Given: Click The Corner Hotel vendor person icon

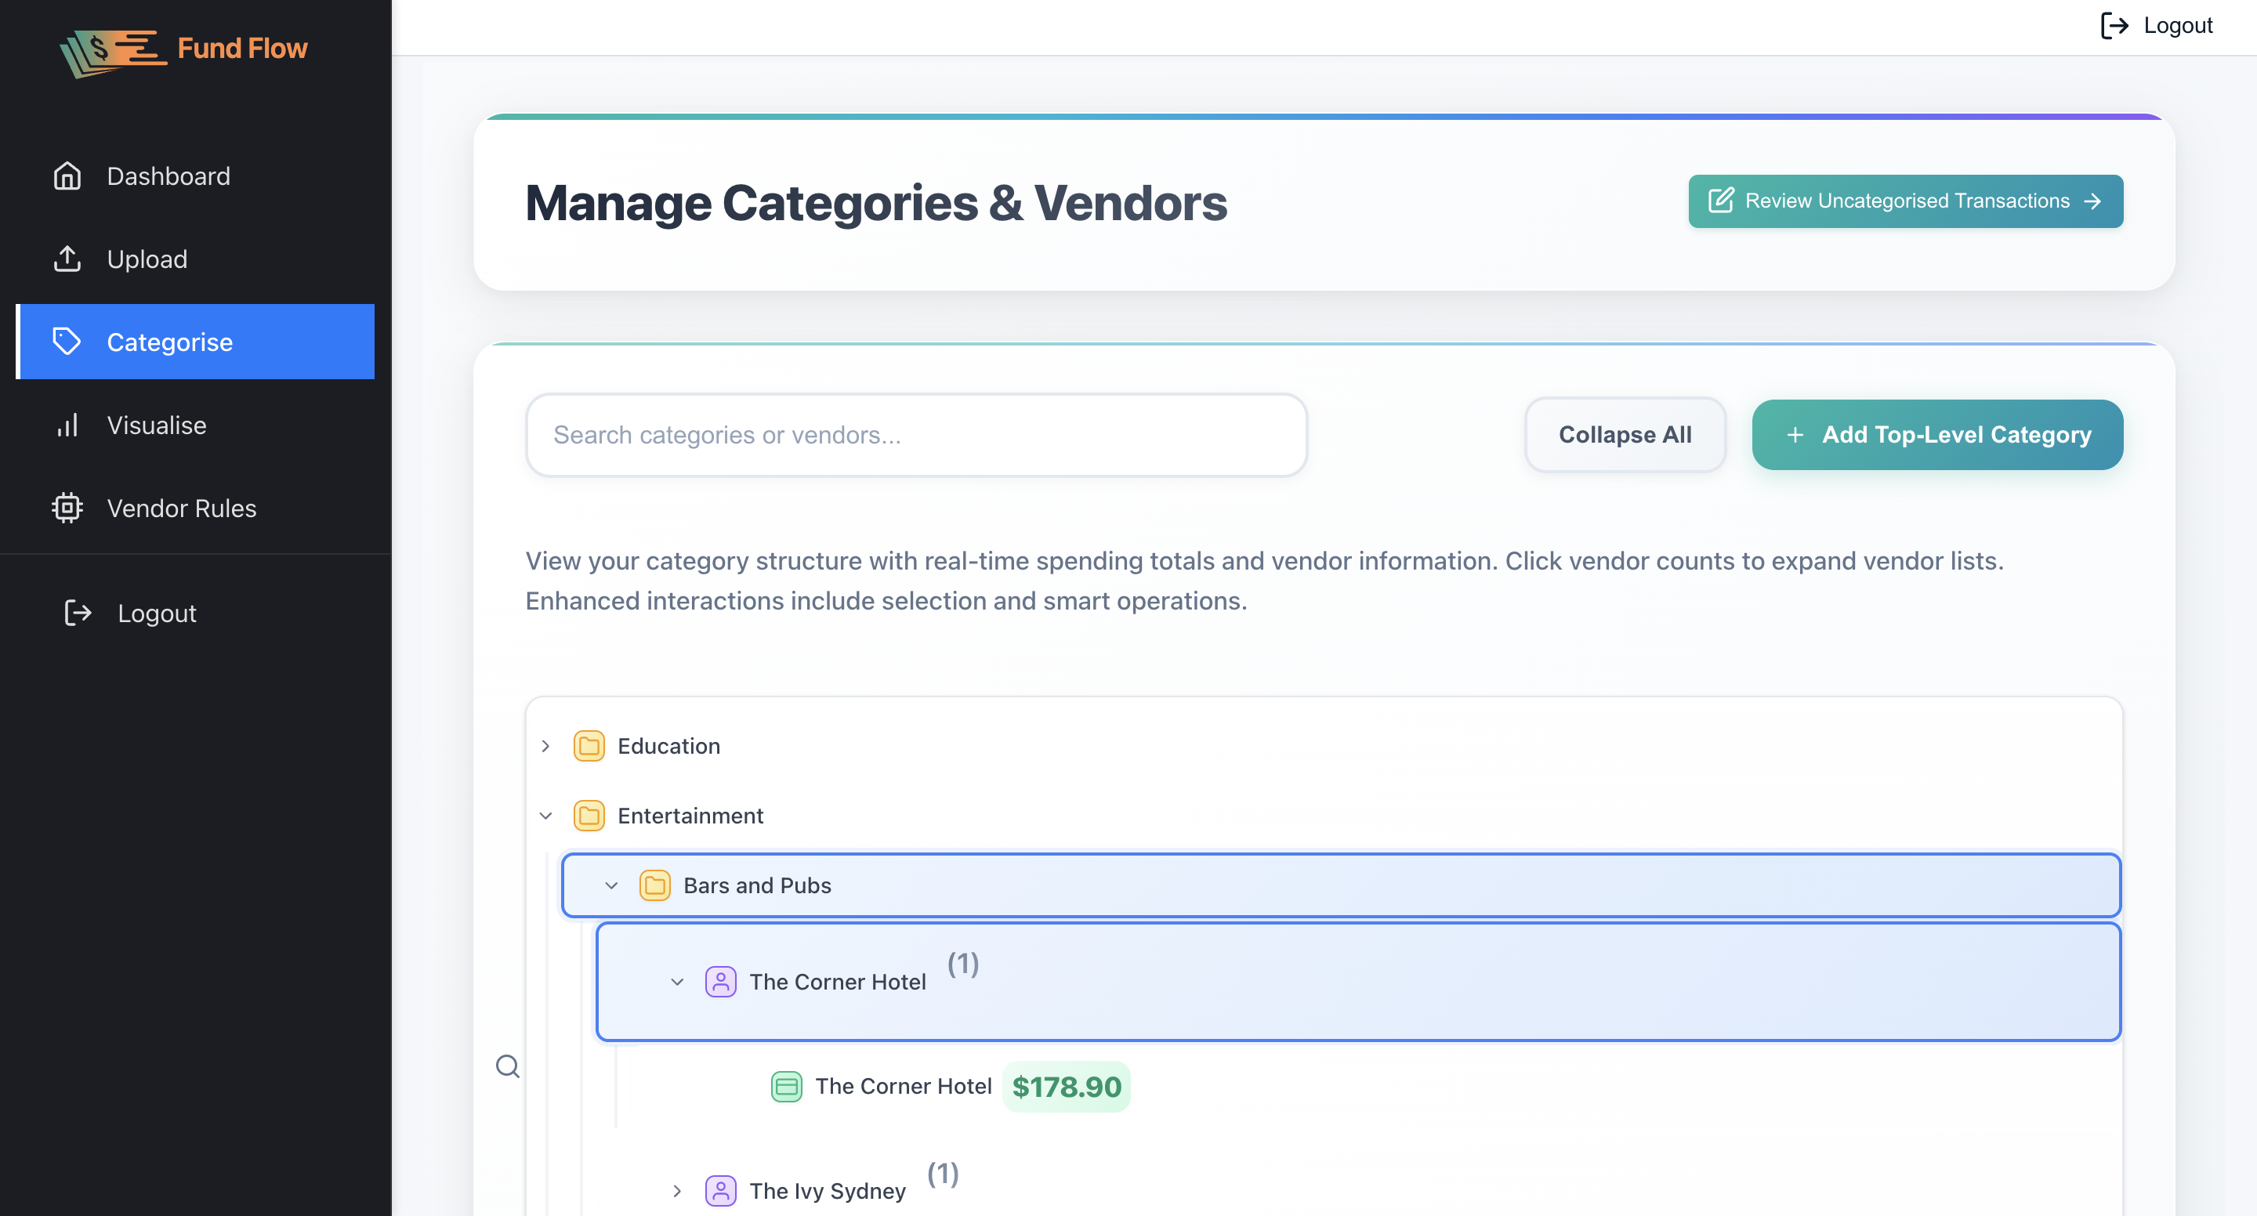Looking at the screenshot, I should (720, 982).
